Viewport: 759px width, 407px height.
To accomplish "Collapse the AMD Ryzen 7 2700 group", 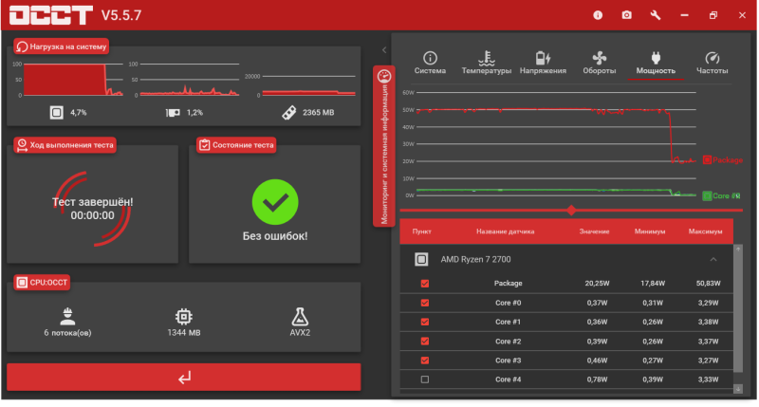I will [x=713, y=259].
